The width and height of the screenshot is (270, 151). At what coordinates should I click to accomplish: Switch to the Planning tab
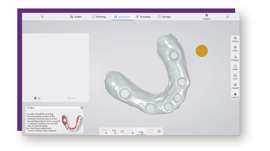point(99,17)
